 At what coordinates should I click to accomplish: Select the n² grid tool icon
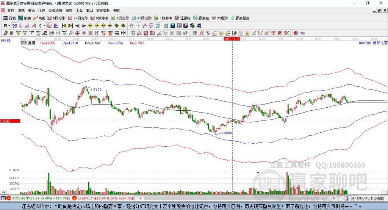[x=64, y=33]
